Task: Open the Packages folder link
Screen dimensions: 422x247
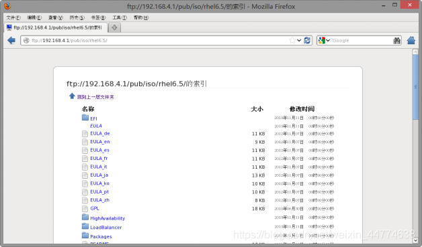Action: tap(101, 236)
